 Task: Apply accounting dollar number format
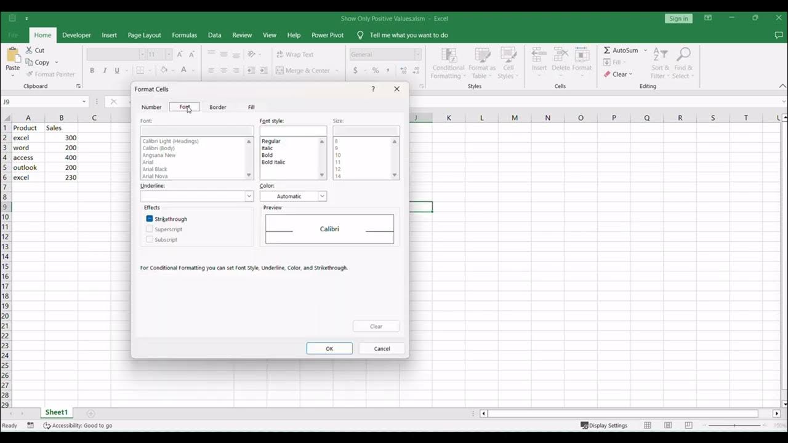click(x=355, y=71)
